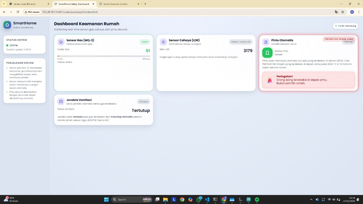Open the Chrome three-dot menu

coord(358,12)
